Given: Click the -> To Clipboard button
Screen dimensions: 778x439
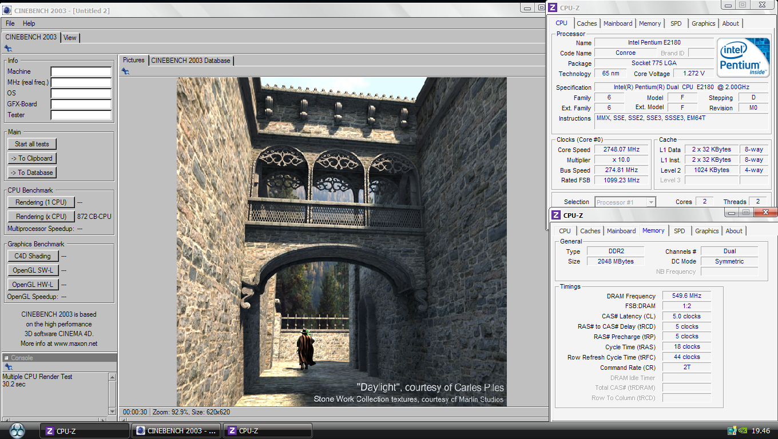Looking at the screenshot, I should pyautogui.click(x=32, y=158).
